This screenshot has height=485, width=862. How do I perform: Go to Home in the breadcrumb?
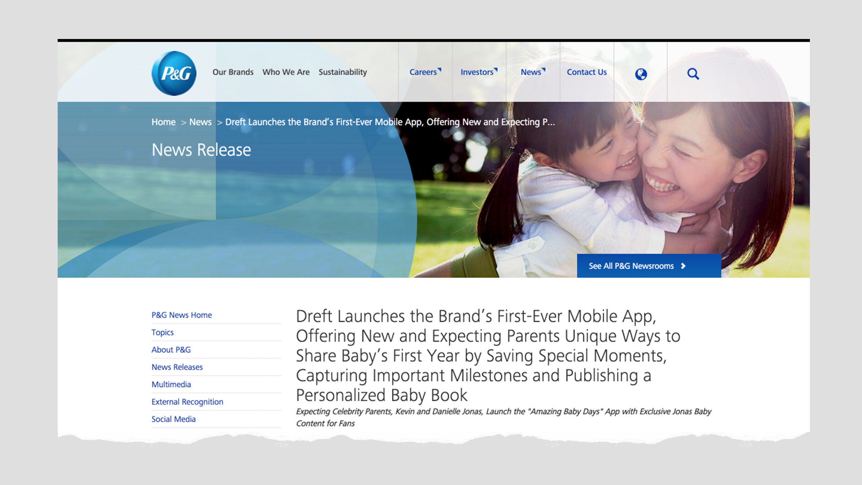point(164,122)
